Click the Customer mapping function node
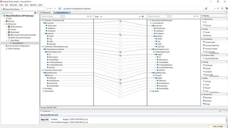228x128 pixels. [120, 21]
